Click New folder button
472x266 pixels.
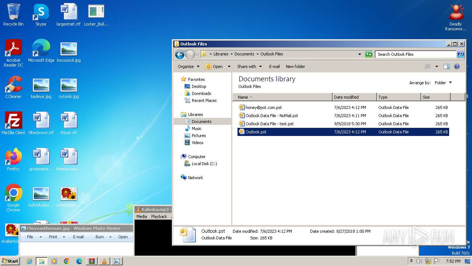(295, 66)
